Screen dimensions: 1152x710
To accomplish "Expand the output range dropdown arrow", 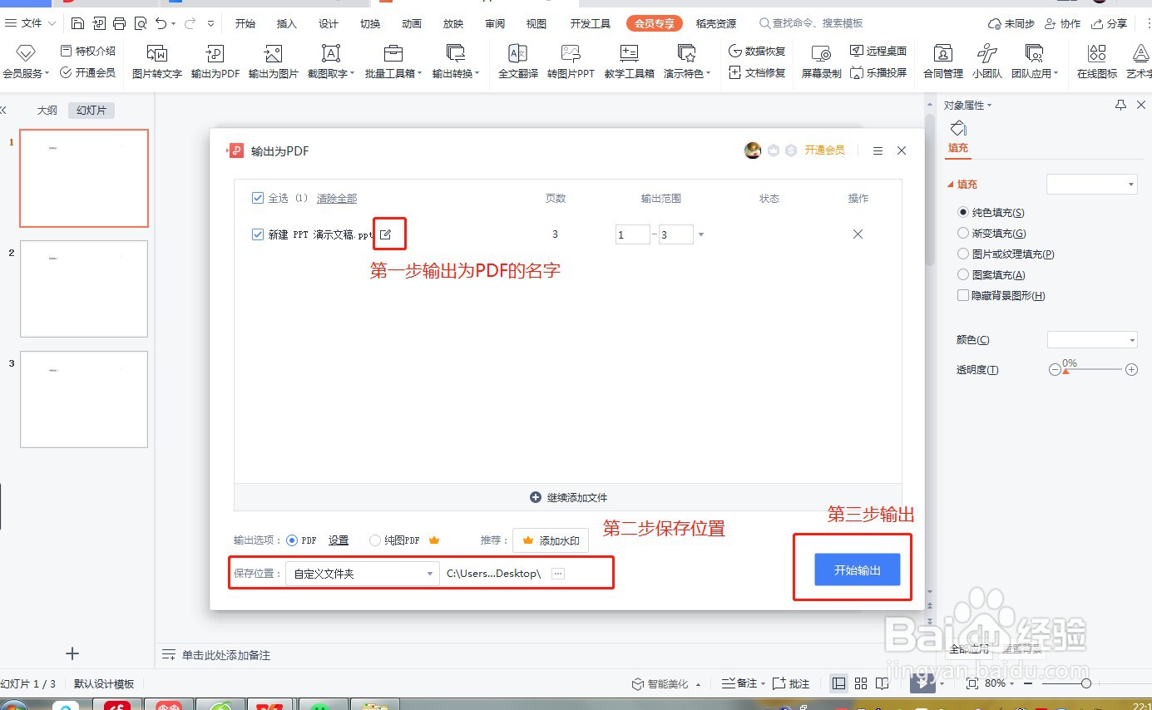I will (x=700, y=234).
